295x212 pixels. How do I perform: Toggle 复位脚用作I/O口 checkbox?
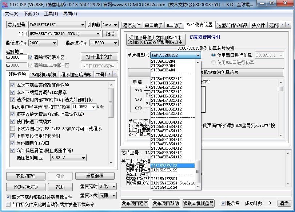point(13,143)
